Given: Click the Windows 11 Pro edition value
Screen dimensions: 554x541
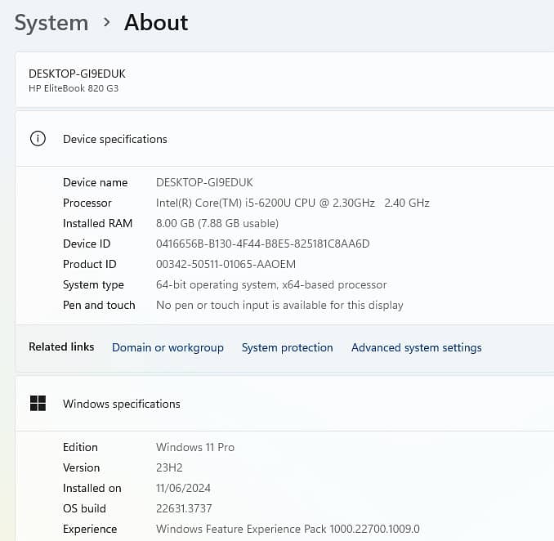Looking at the screenshot, I should [x=194, y=447].
